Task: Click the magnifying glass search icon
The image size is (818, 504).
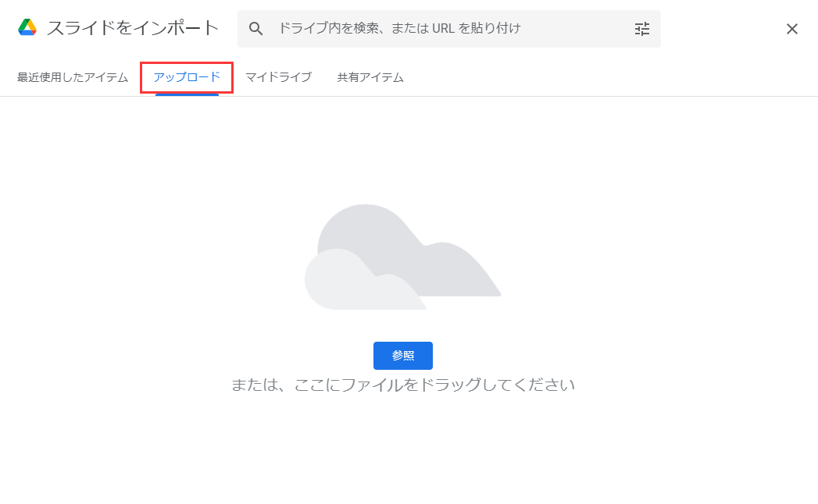Action: coord(256,28)
